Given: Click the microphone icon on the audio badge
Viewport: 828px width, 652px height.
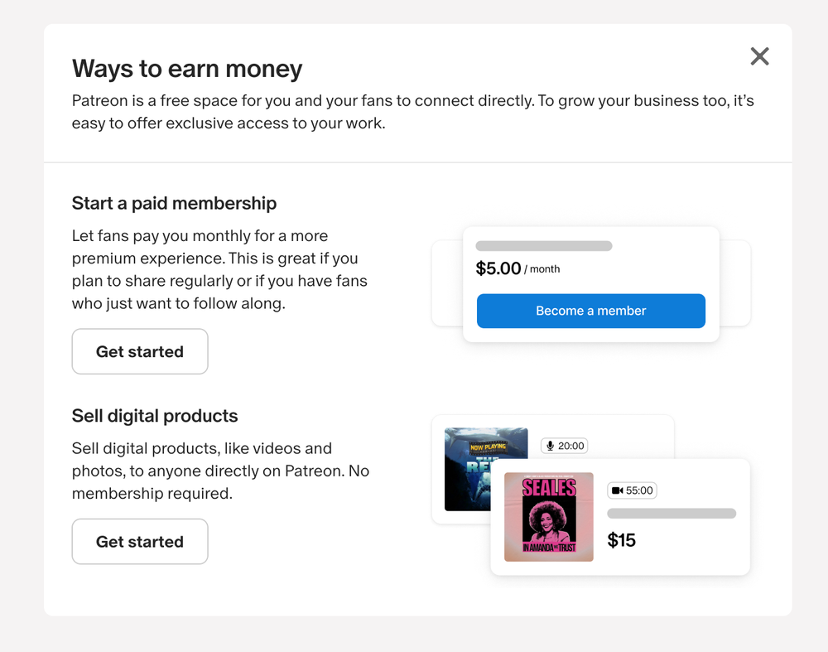Looking at the screenshot, I should 550,446.
